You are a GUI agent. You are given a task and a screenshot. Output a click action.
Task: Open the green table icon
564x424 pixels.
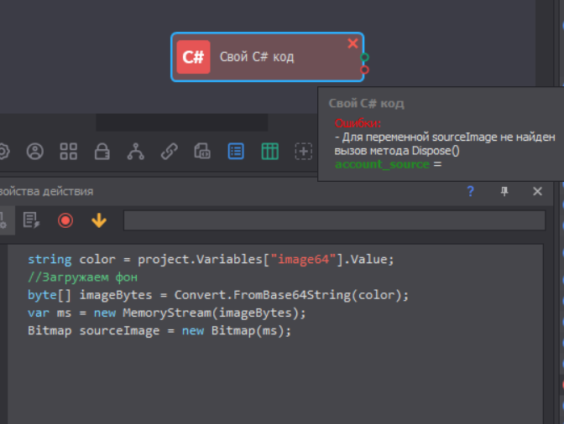[x=269, y=151]
